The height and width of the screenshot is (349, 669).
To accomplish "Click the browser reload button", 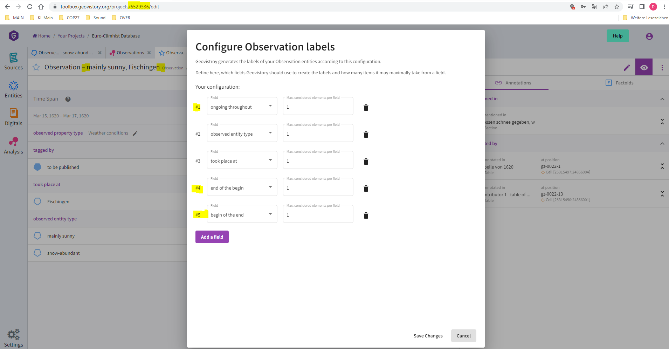I will point(30,7).
